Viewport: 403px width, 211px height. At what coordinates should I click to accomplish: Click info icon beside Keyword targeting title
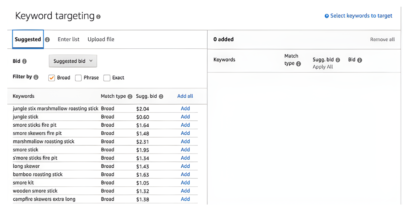tap(98, 17)
